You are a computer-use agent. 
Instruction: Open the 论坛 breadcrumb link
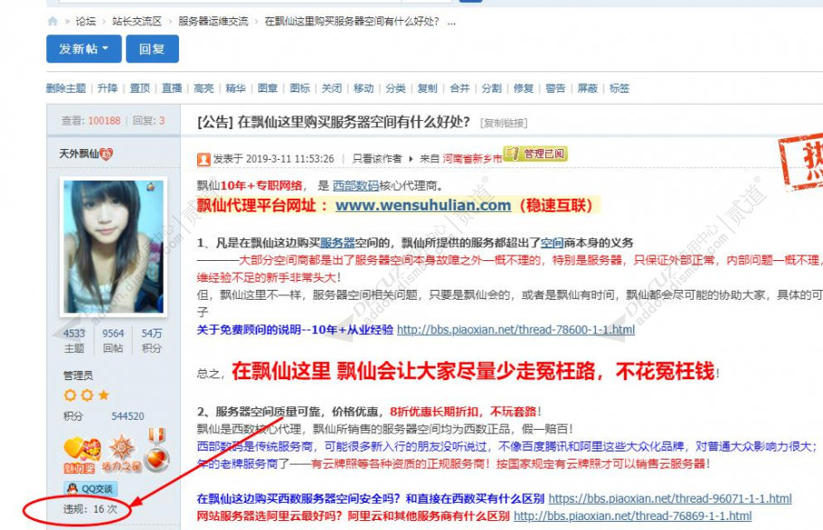tap(86, 22)
